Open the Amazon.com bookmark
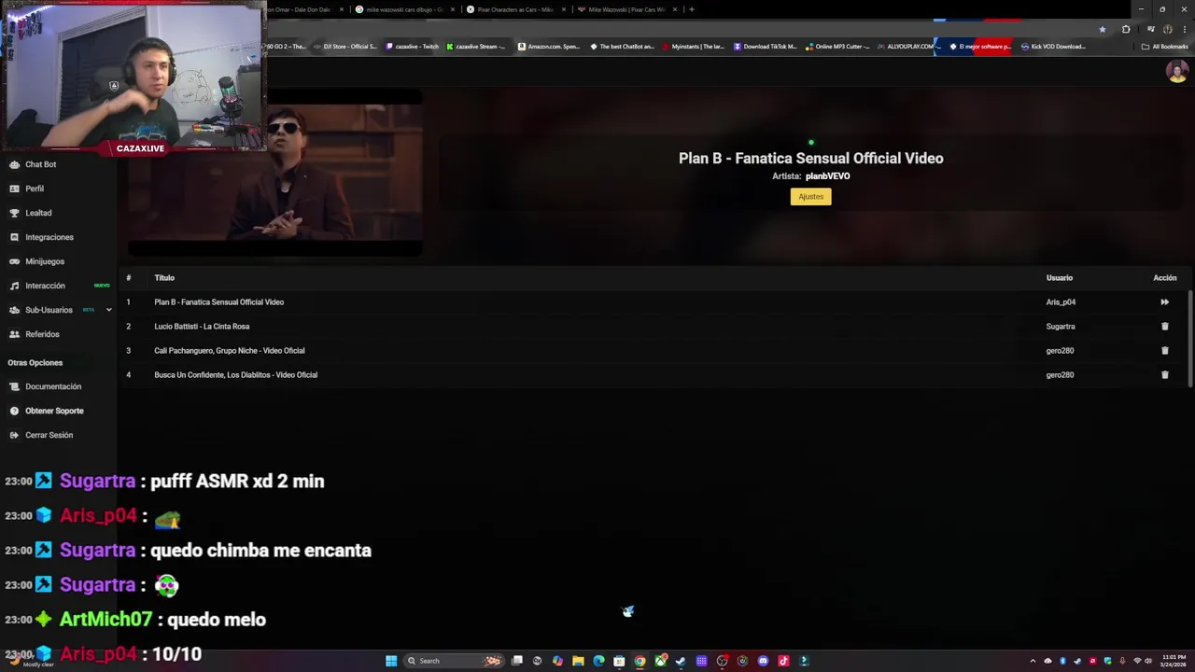 549,47
